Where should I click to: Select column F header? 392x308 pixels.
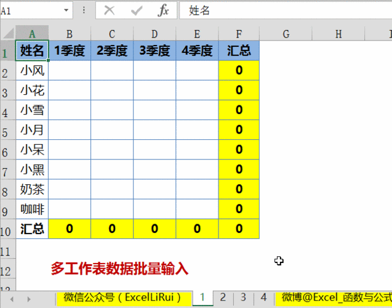tap(239, 34)
